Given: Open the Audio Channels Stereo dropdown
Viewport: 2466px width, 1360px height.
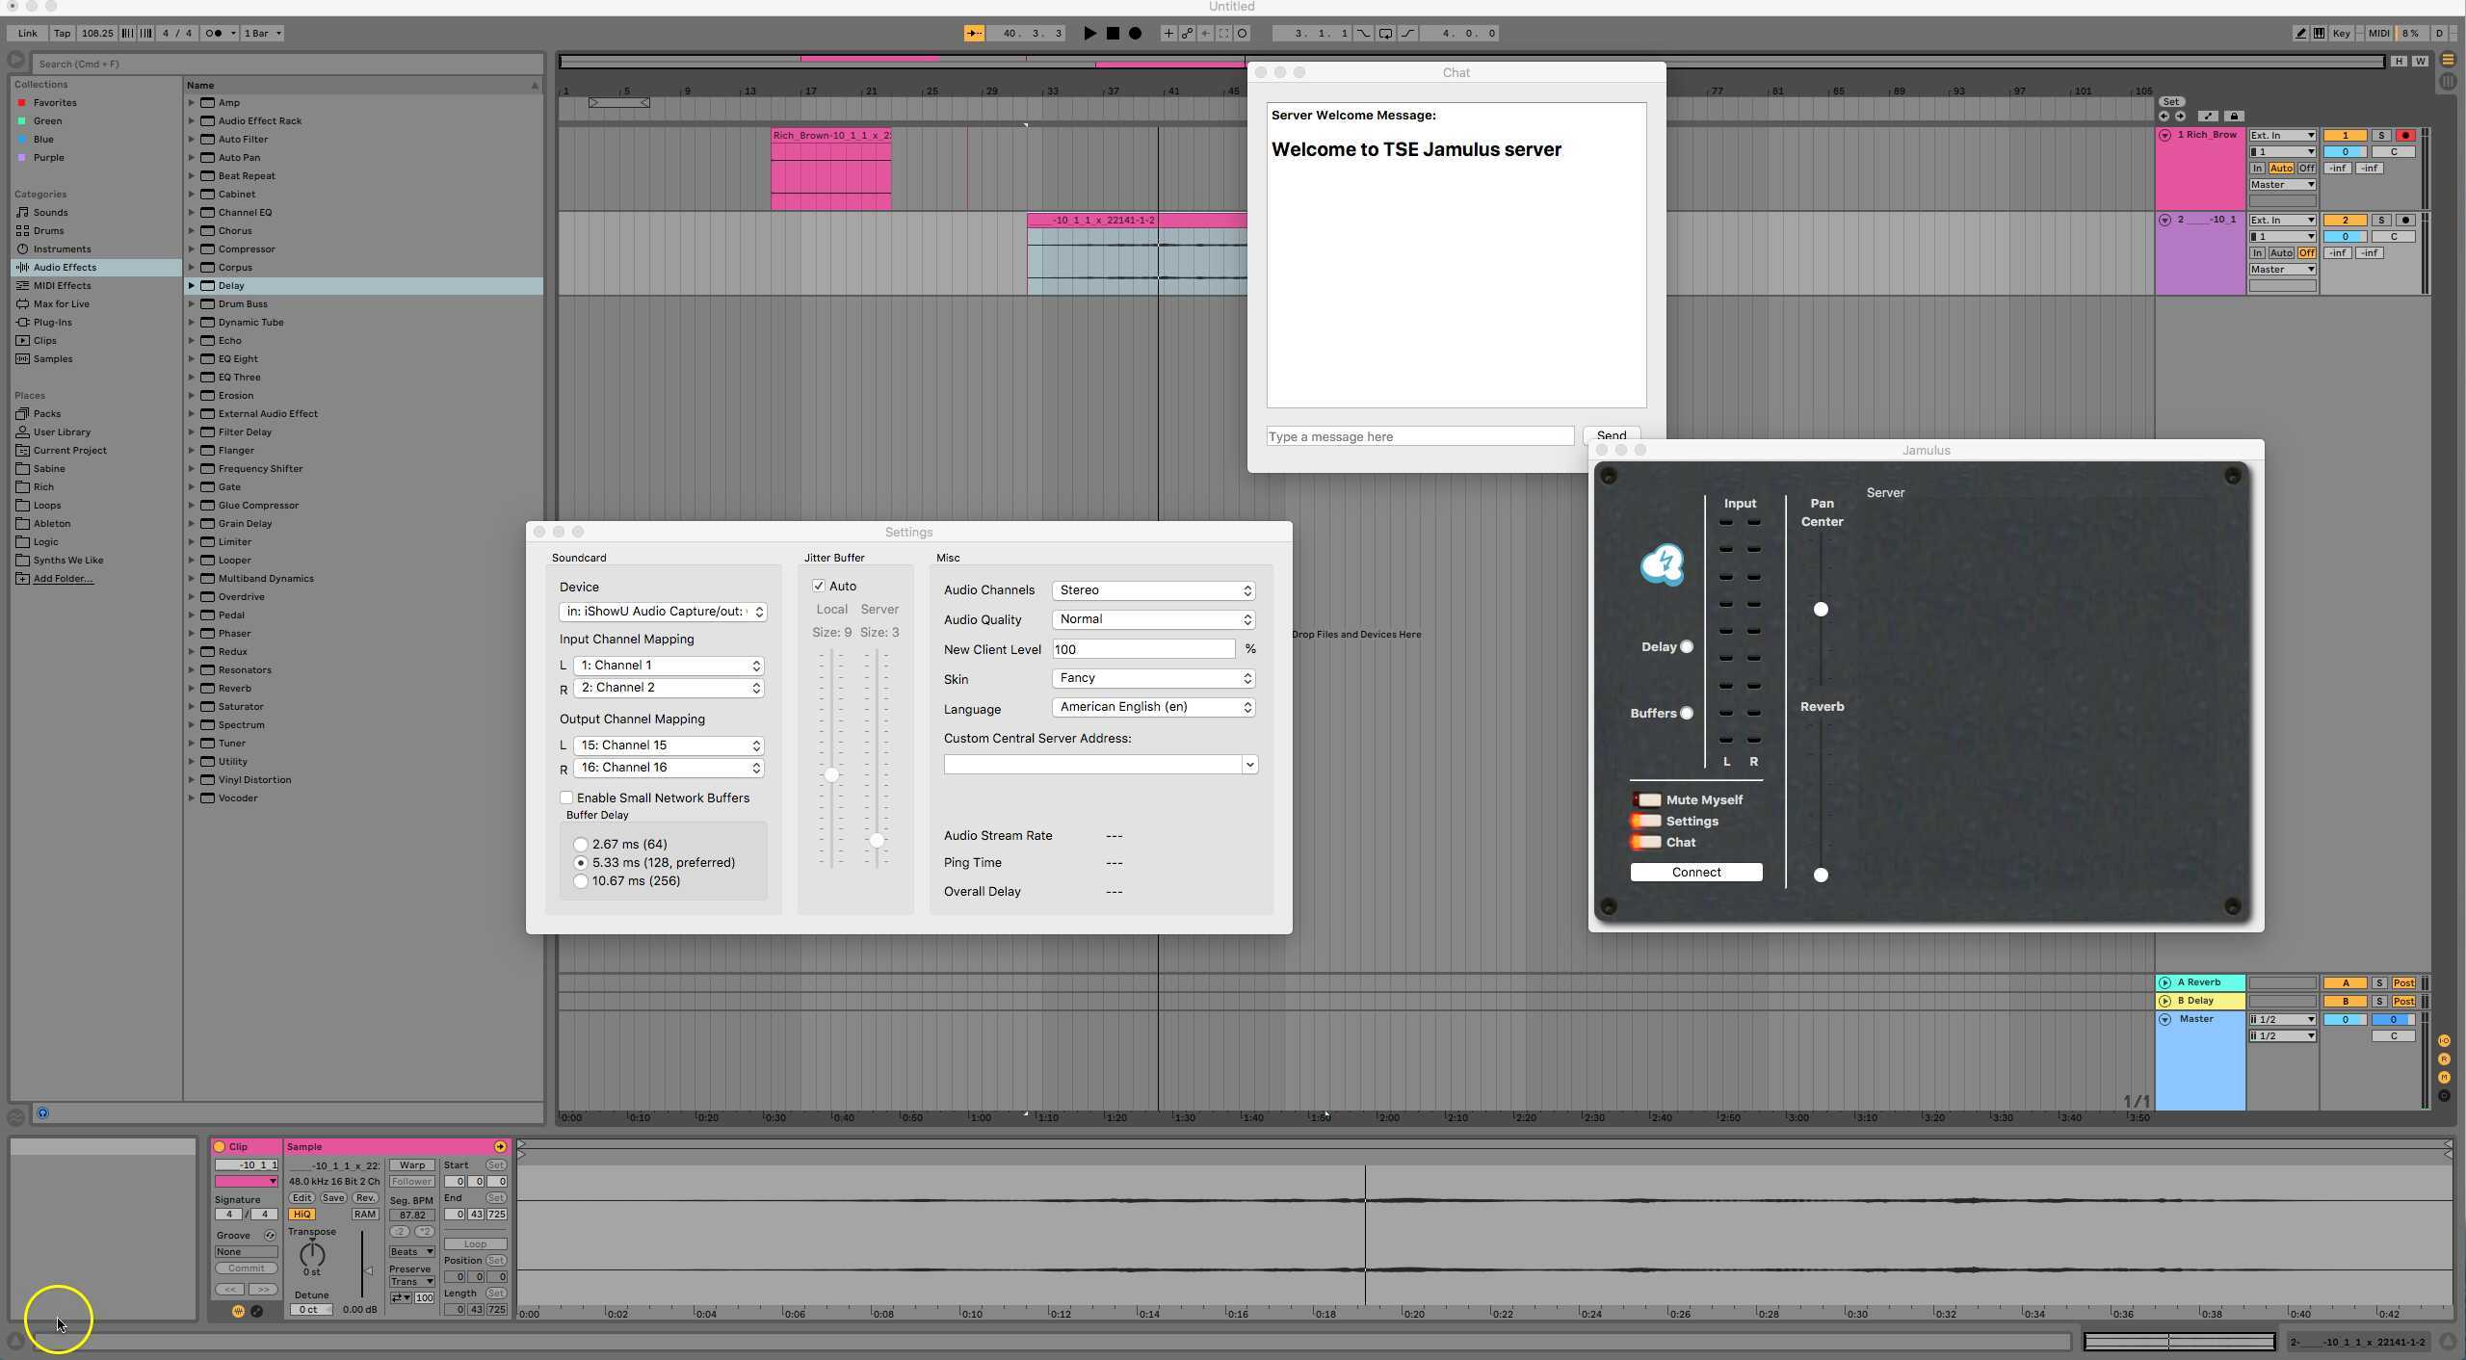Looking at the screenshot, I should (x=1153, y=589).
